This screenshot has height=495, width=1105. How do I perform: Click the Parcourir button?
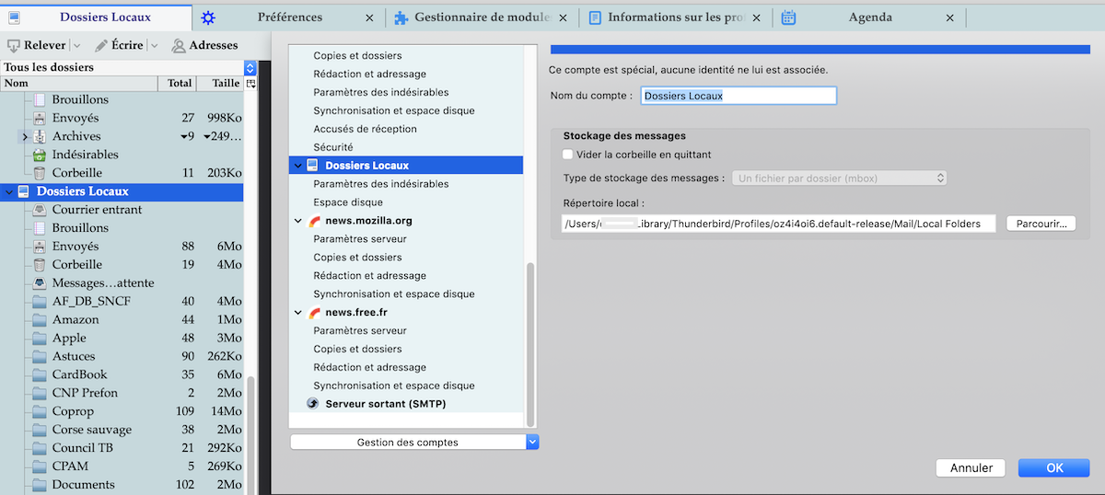(1041, 224)
